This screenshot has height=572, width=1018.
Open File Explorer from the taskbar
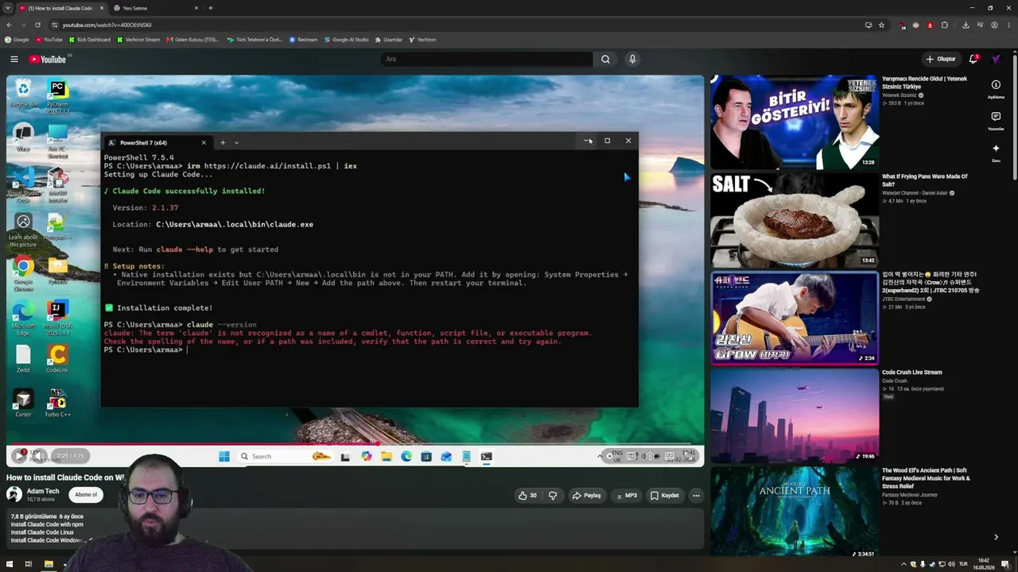coord(48,564)
